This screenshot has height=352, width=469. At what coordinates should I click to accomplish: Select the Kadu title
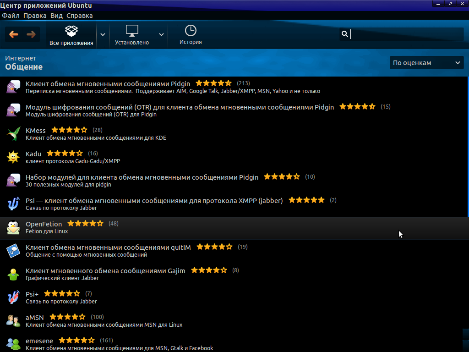tap(33, 154)
